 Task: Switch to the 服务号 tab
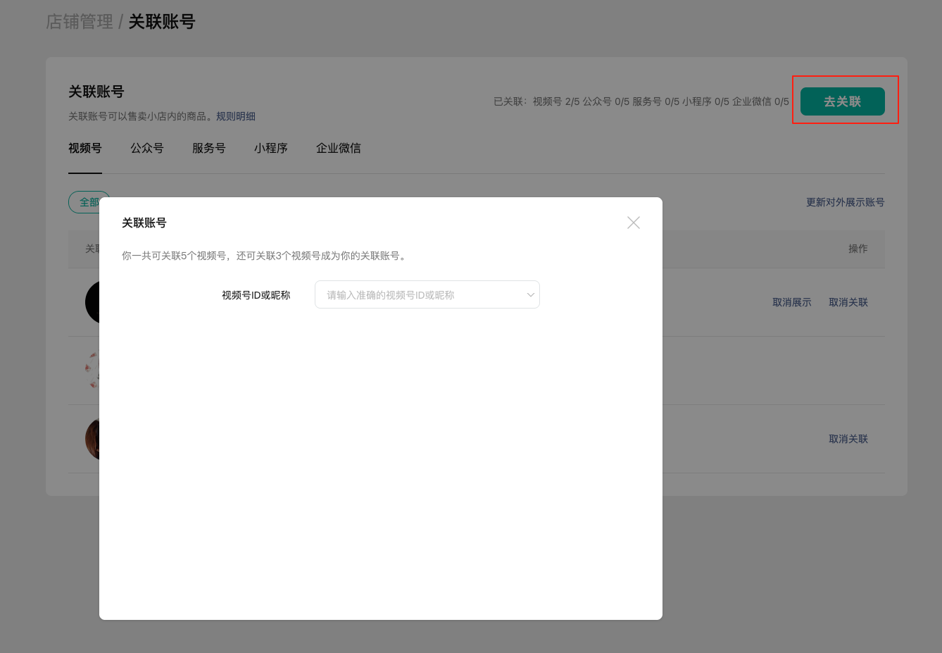(x=209, y=148)
